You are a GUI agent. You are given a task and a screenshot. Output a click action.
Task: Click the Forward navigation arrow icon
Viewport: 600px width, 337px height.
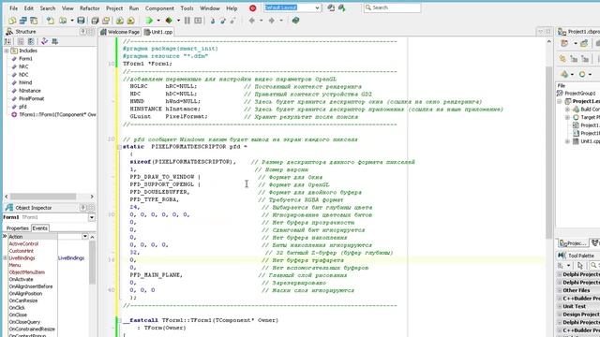tap(272, 21)
